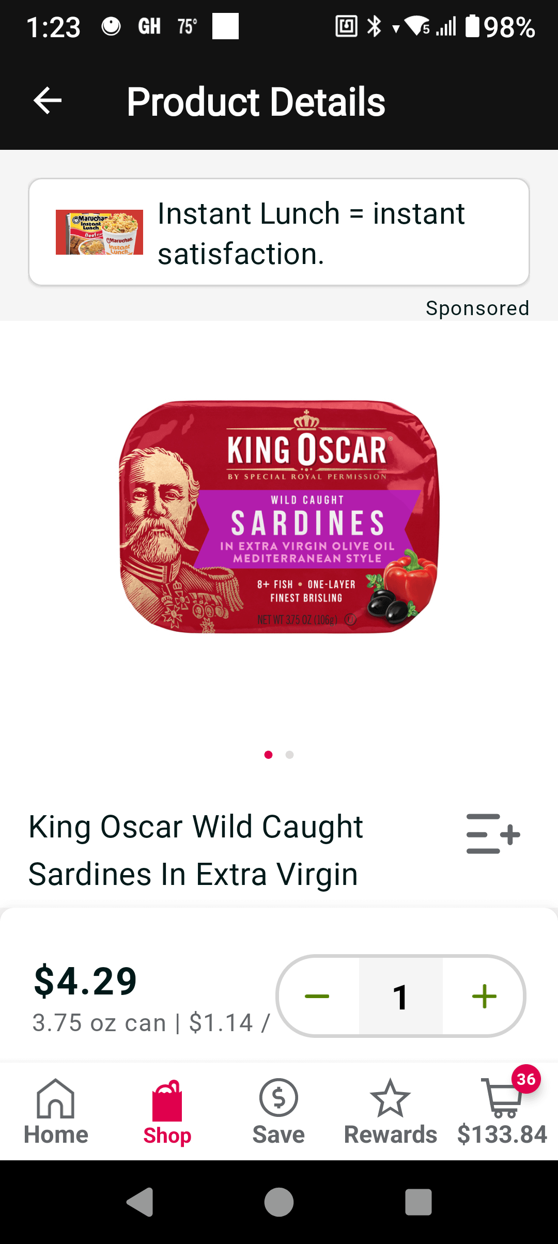Viewport: 558px width, 1244px height.
Task: Open the cart showing $133.84
Action: coord(502,1112)
